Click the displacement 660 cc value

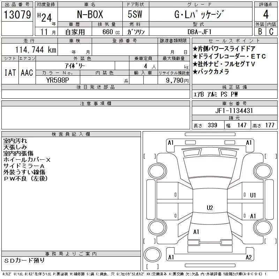click(x=111, y=32)
